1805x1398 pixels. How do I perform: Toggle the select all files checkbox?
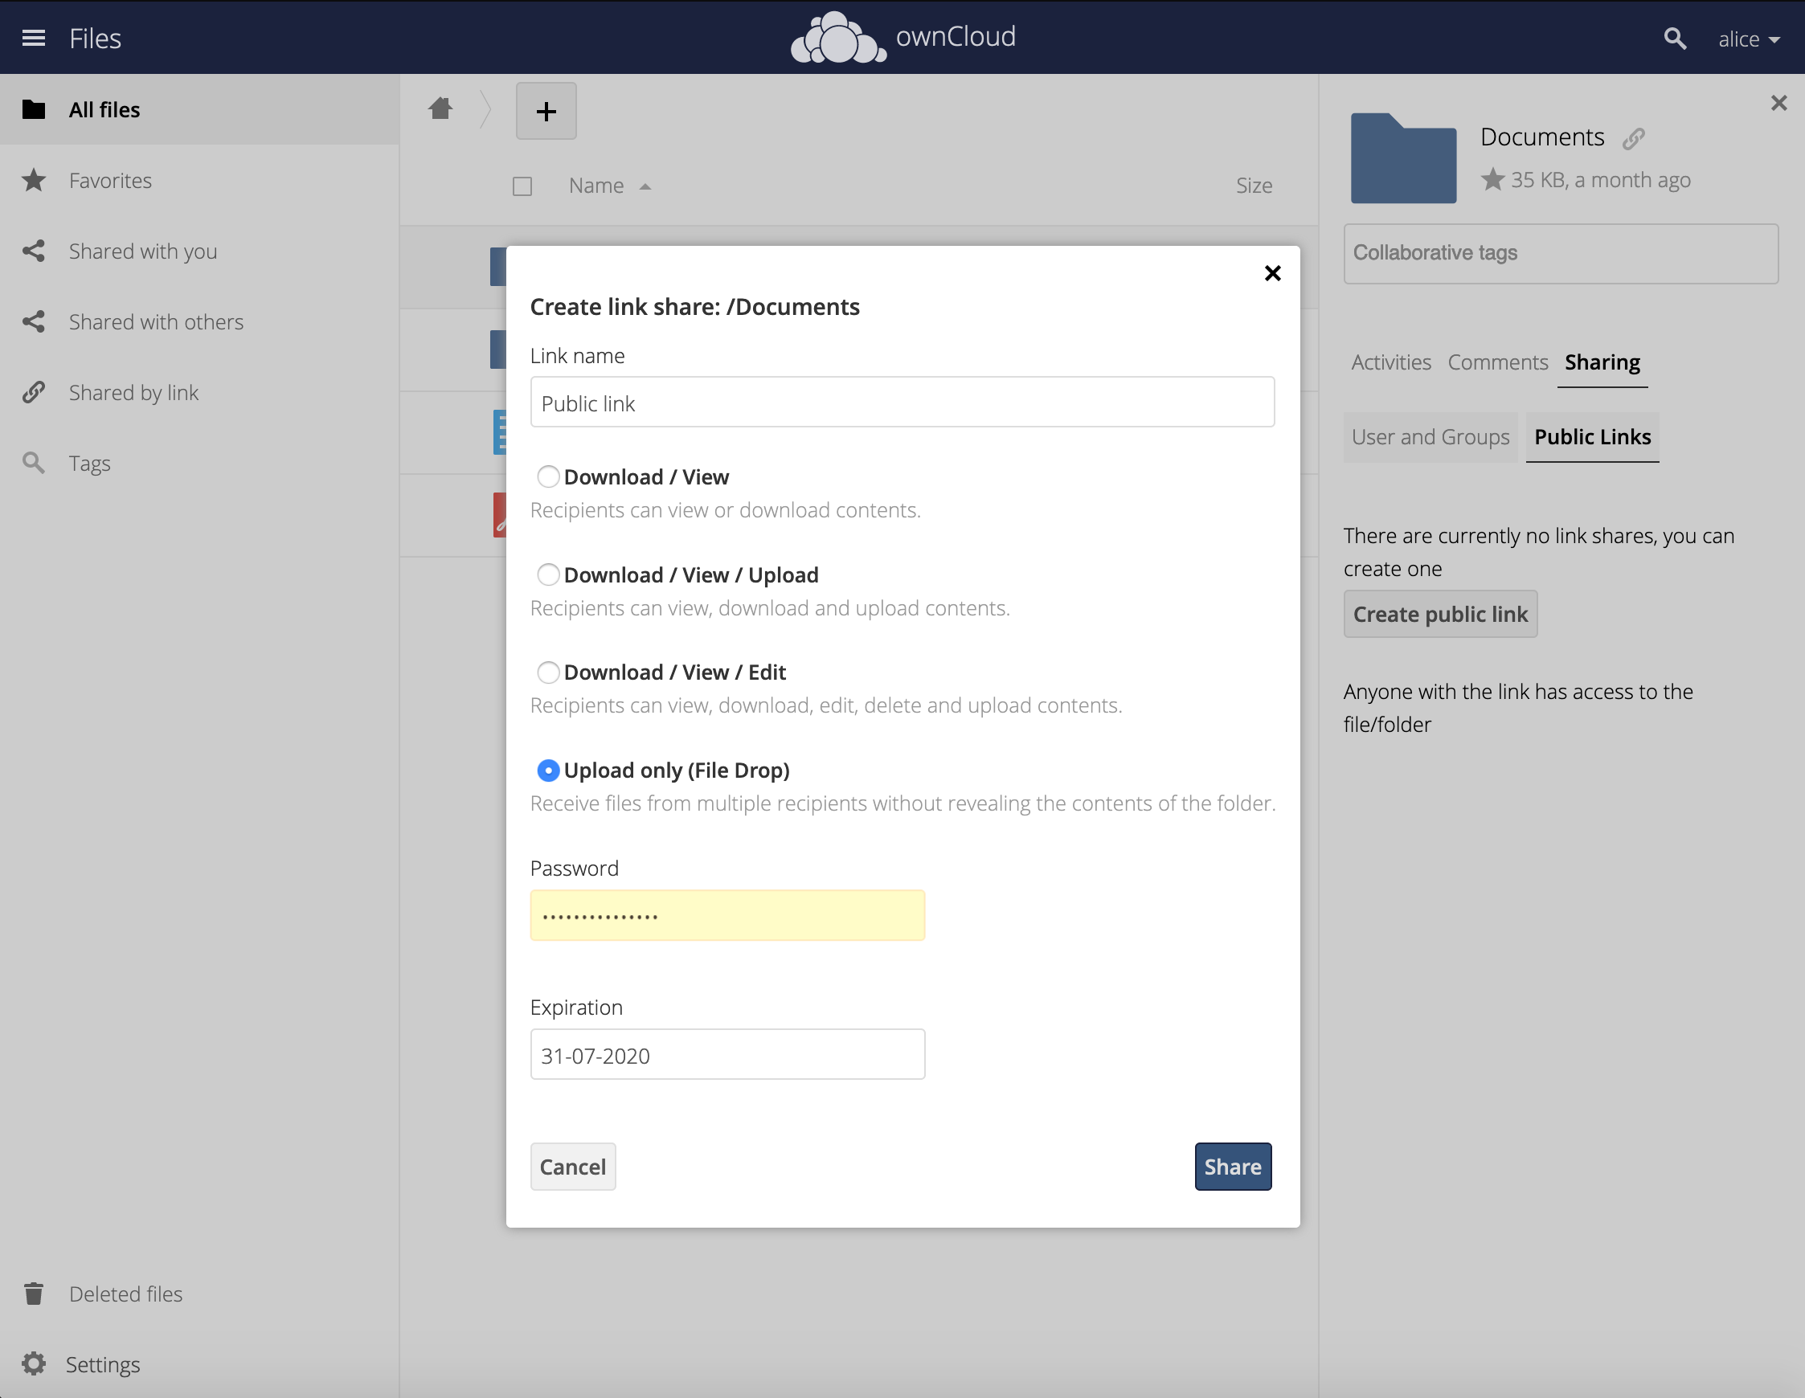click(522, 186)
